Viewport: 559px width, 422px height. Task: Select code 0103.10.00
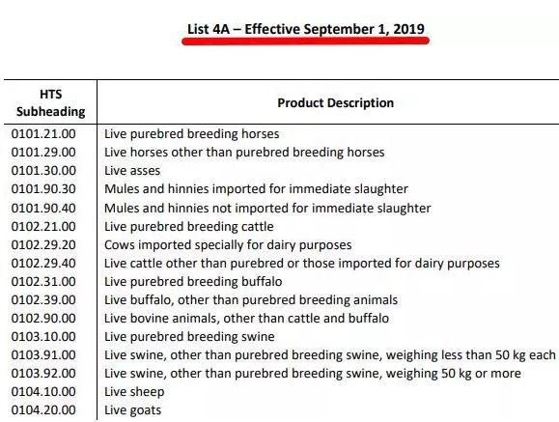(x=43, y=337)
